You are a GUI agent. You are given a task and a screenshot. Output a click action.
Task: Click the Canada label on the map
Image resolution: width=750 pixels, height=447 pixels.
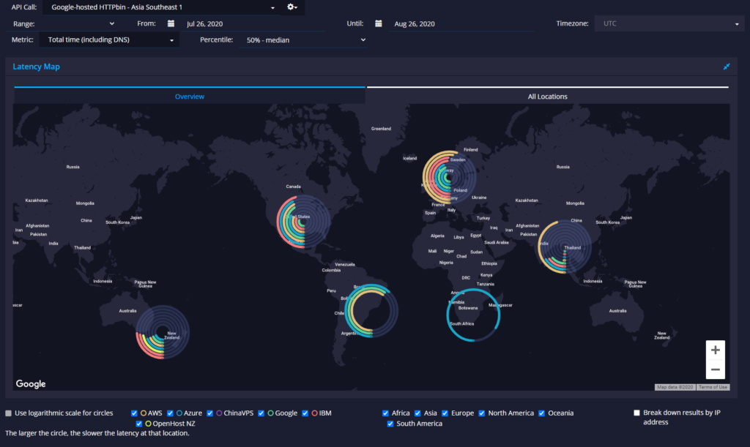pyautogui.click(x=293, y=187)
